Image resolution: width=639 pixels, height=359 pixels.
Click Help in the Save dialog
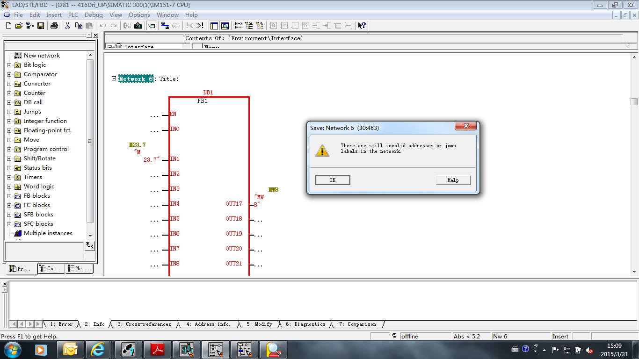[x=453, y=180]
